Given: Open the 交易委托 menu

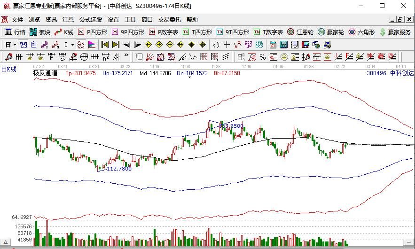Looking at the screenshot, I should 169,20.
